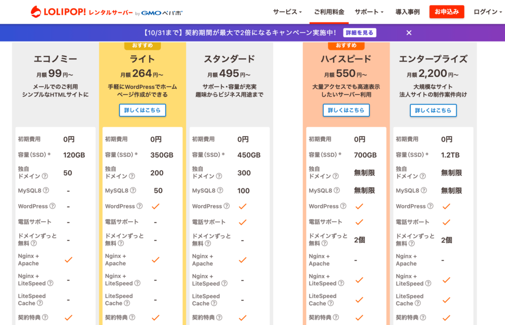The height and width of the screenshot is (325, 505).
Task: Open the サービス dropdown menu
Action: pos(288,11)
